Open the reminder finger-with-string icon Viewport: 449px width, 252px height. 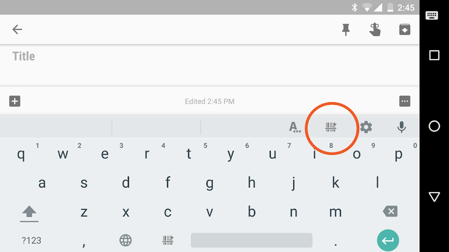tap(375, 29)
